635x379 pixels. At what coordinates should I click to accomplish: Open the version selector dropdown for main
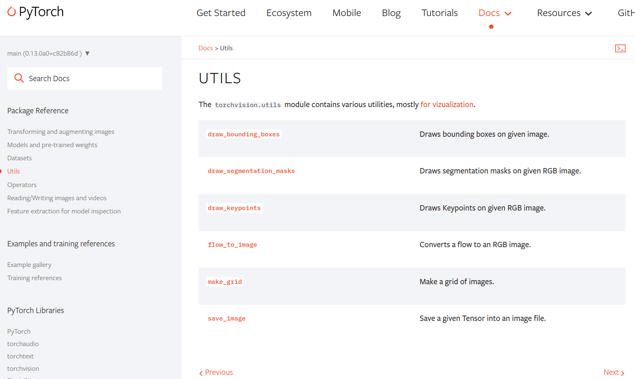pyautogui.click(x=87, y=53)
